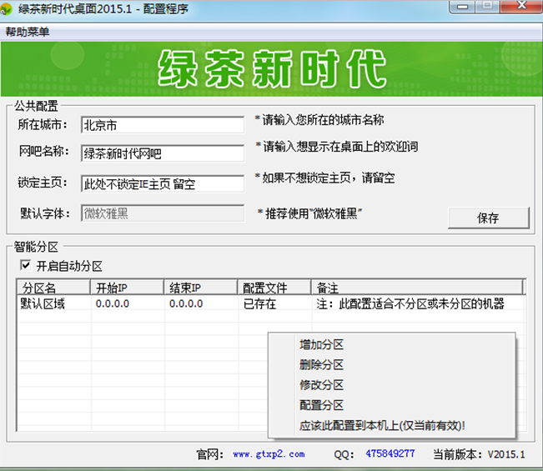Image resolution: width=543 pixels, height=471 pixels.
Task: Click the 锁定主页 text field
Action: [x=163, y=183]
